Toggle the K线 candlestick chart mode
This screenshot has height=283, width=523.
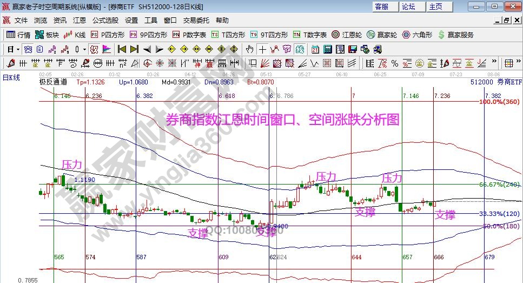tap(75, 35)
